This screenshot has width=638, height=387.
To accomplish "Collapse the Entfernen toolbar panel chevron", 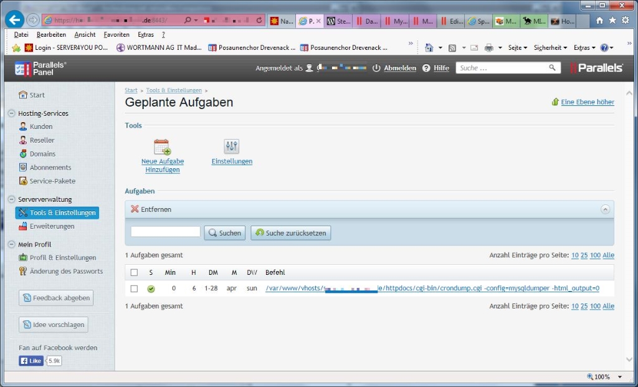I will click(x=604, y=209).
